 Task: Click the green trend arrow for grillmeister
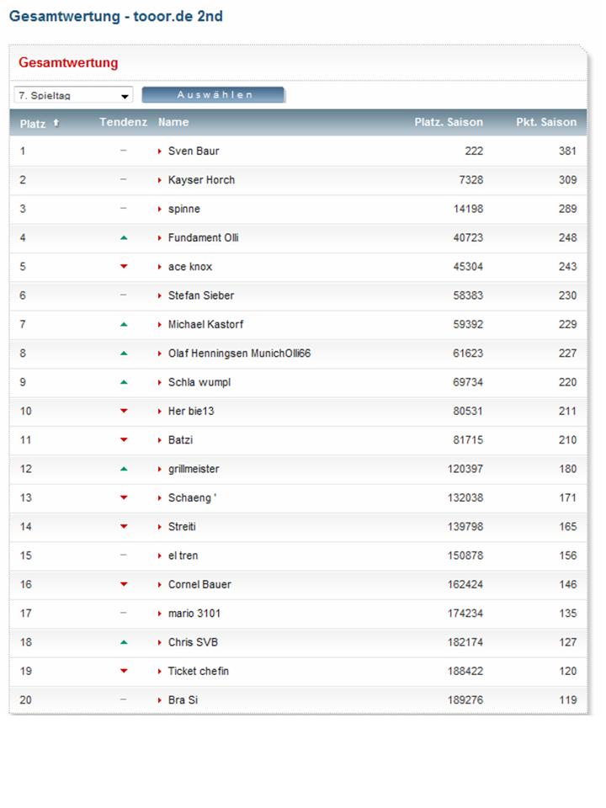[124, 469]
